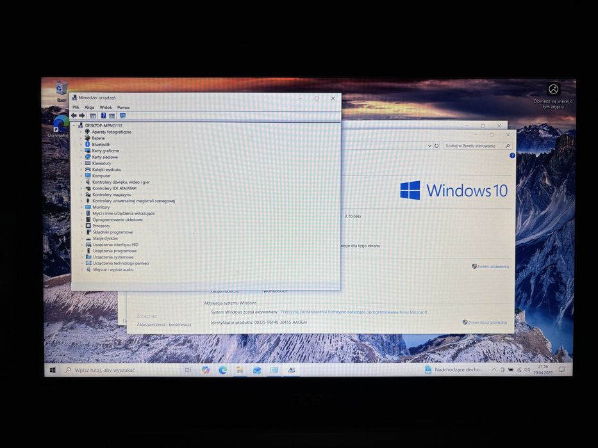Screen dimensions: 598x448
Task: Click the blue Help question-mark toolbar icon
Action: click(103, 115)
